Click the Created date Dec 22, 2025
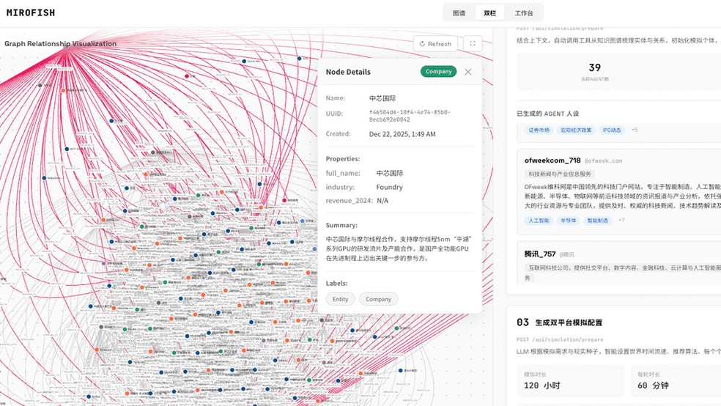Screen dimensions: 721x406 402,134
